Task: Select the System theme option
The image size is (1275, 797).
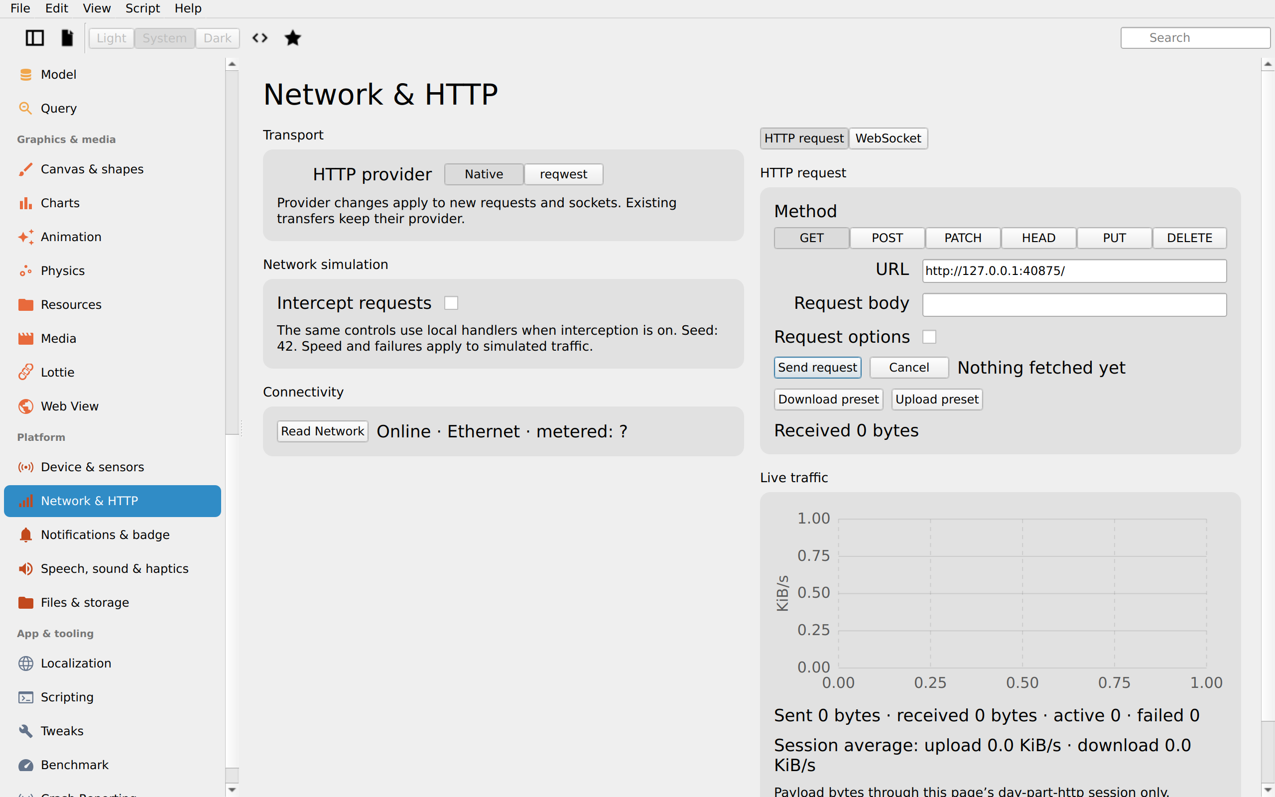Action: (164, 38)
